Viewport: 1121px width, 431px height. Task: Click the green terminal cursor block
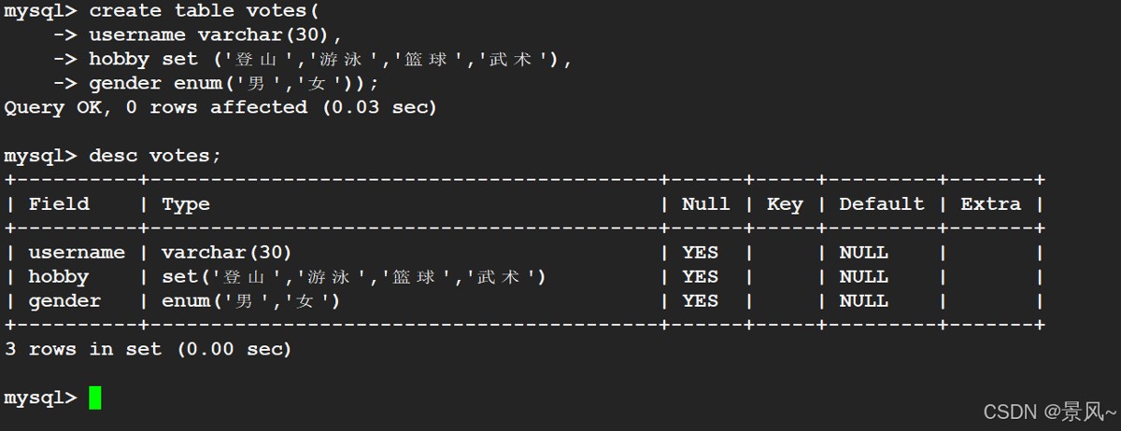tap(94, 398)
